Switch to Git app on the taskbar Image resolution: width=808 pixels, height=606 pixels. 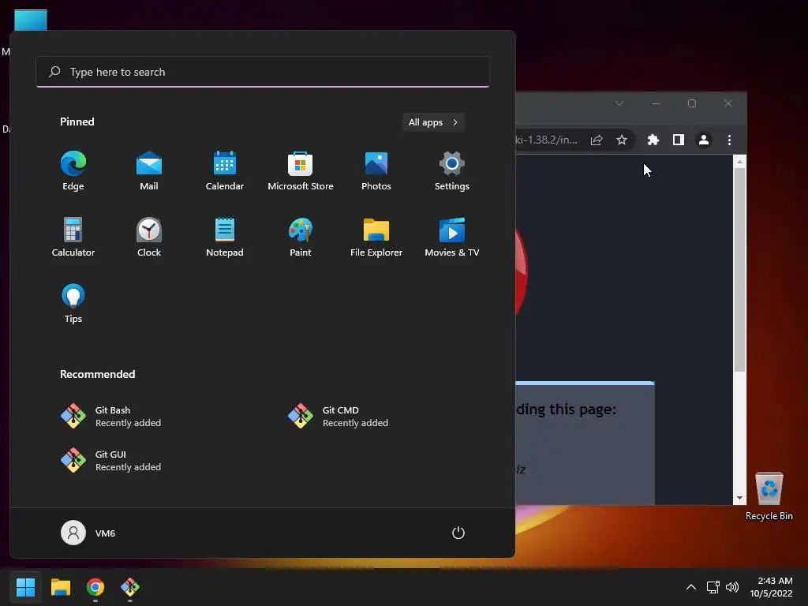[130, 587]
